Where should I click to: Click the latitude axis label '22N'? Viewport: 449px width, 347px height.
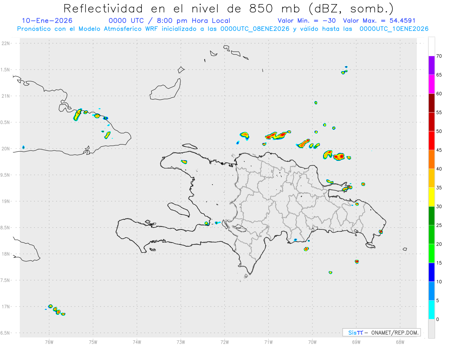point(6,43)
